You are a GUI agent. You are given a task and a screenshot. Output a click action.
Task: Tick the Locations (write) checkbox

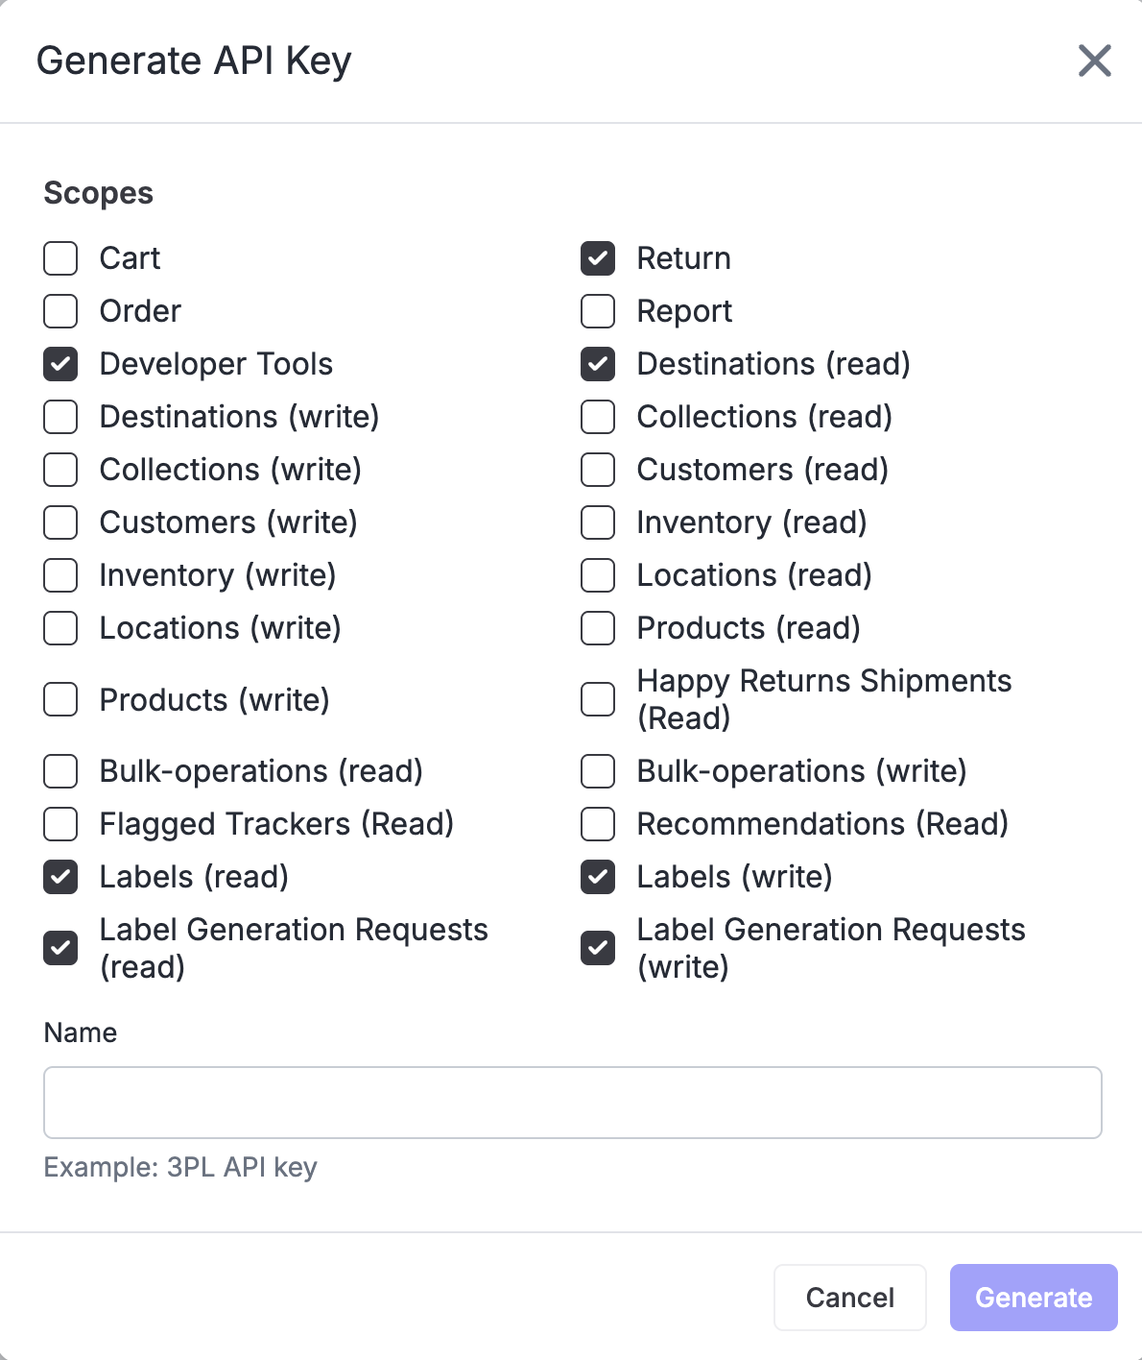pos(60,628)
